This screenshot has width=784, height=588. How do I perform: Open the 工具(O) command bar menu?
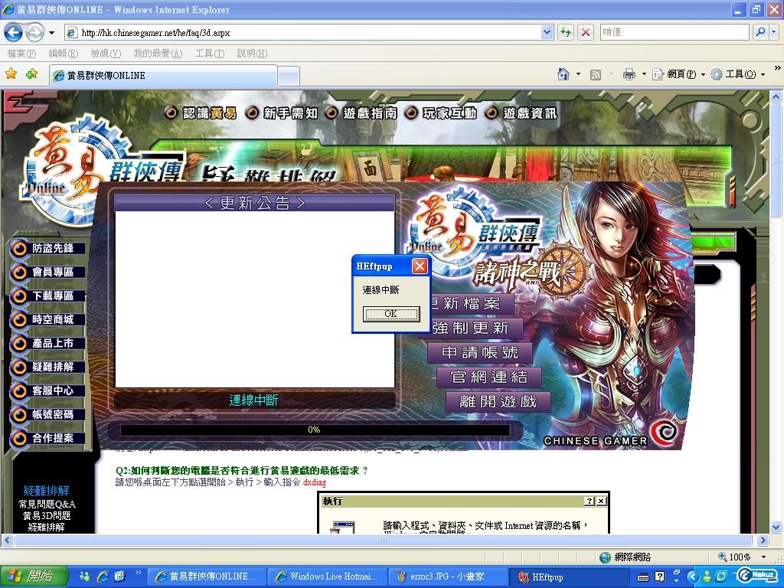click(x=738, y=74)
